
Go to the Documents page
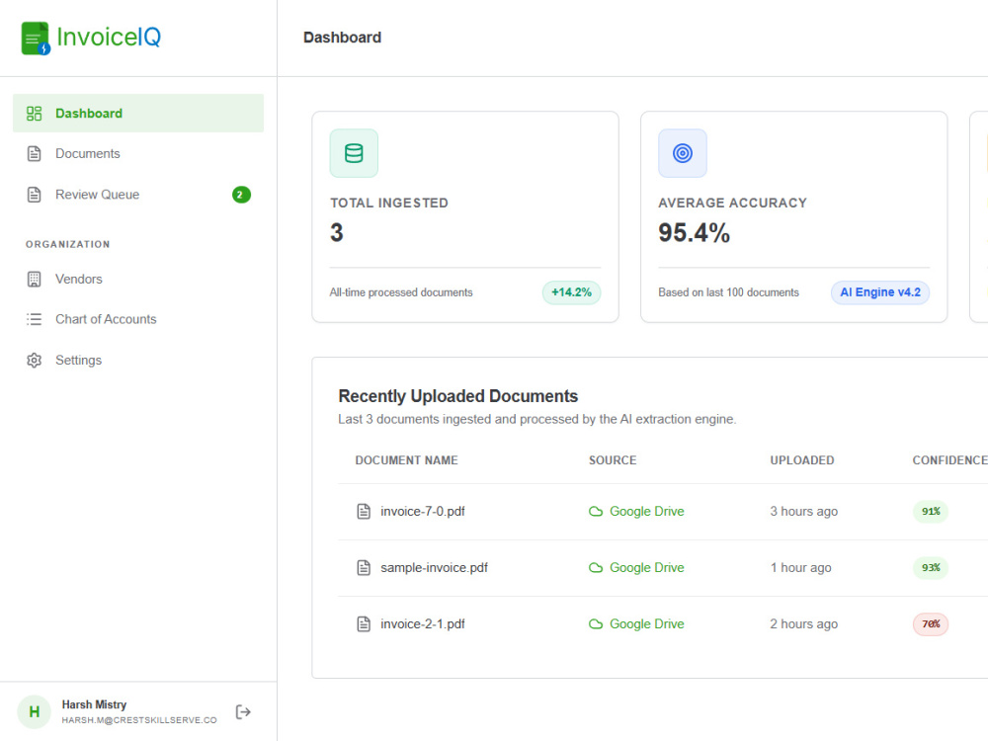coord(138,154)
